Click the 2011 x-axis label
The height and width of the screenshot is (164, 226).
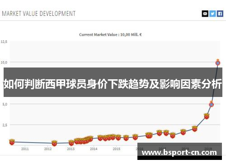click(x=25, y=149)
